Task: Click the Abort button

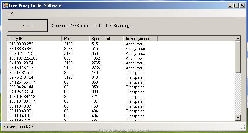Action: click(x=27, y=25)
